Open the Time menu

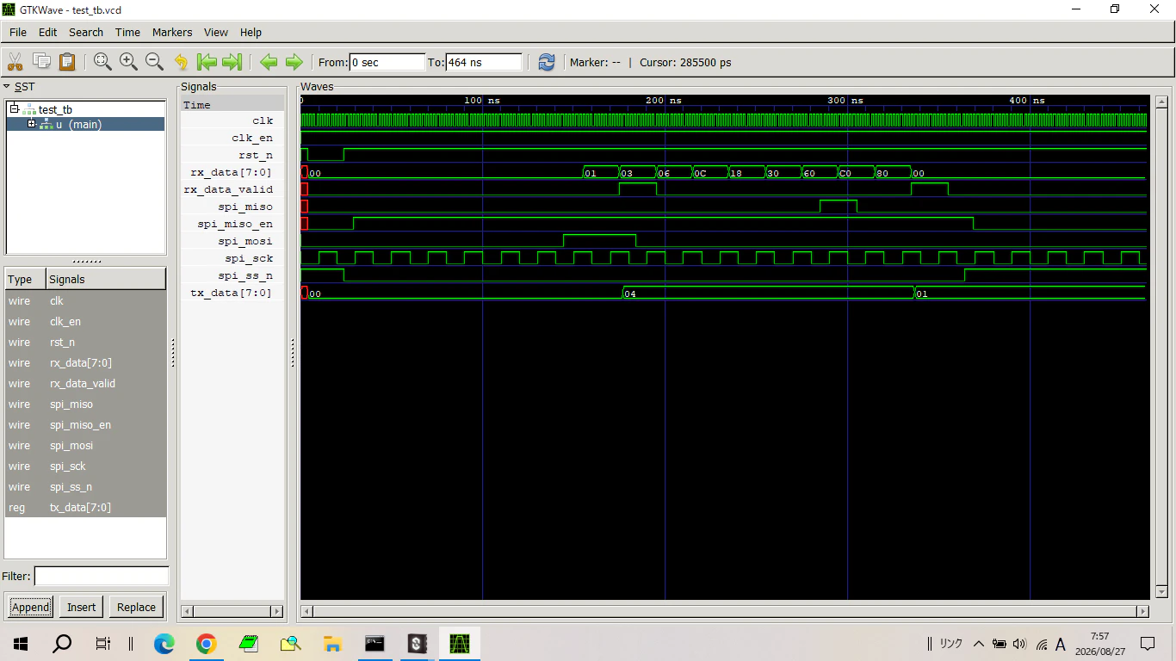[127, 32]
